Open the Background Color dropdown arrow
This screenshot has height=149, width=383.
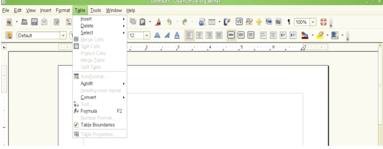pyautogui.click(x=342, y=35)
